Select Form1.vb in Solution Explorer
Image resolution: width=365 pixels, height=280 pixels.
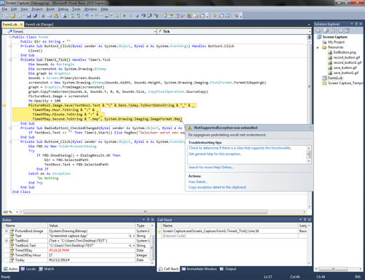(x=335, y=78)
